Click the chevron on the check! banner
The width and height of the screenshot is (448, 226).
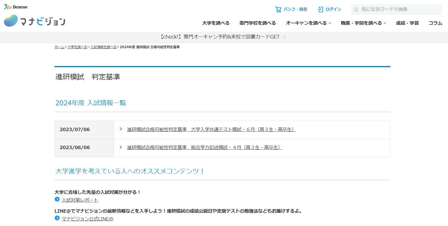pos(284,37)
